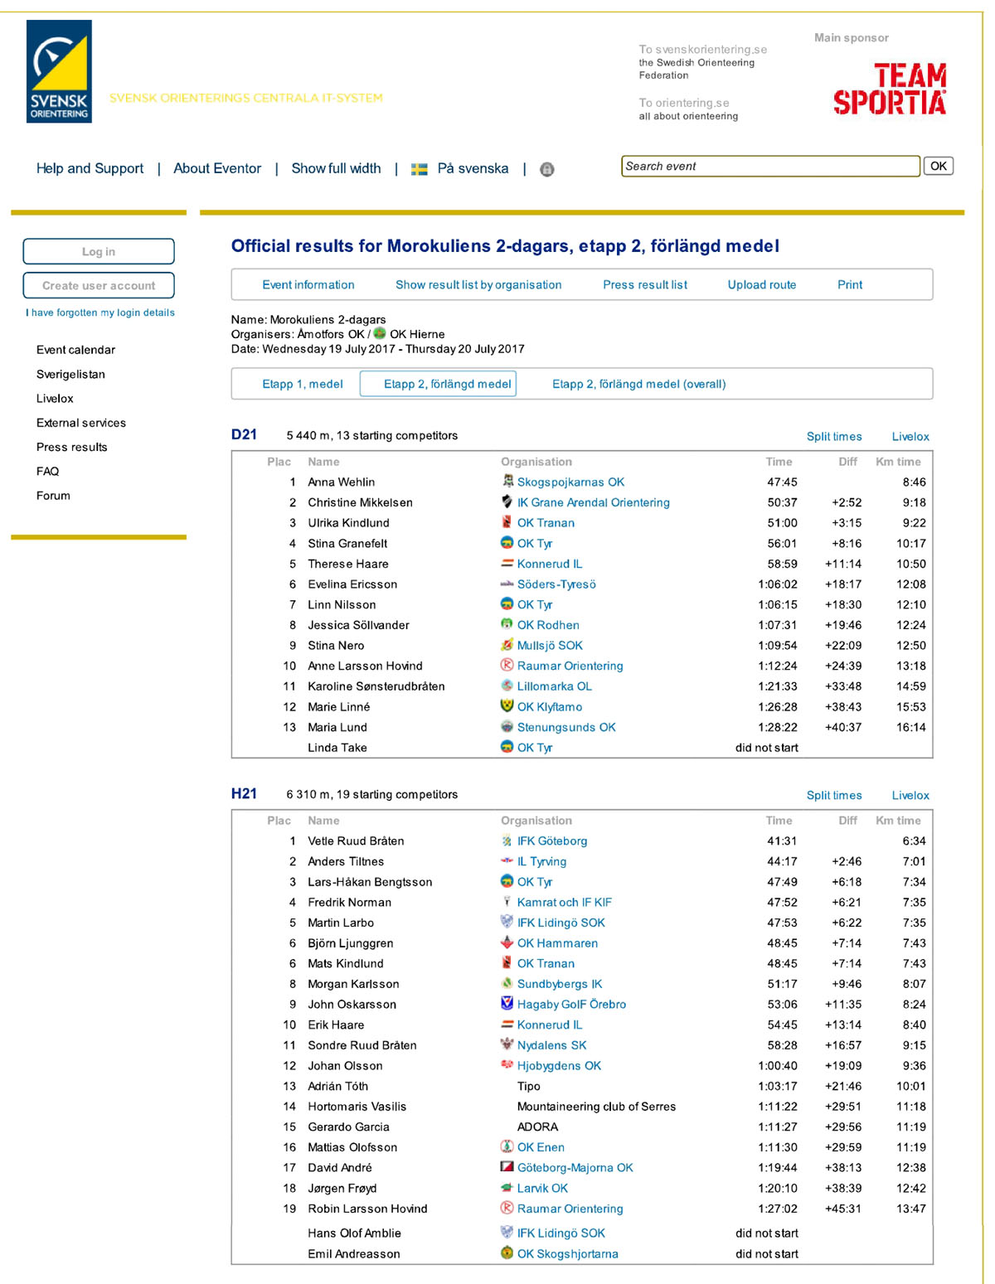
Task: Open Sverigelistan in the sidebar
Action: [70, 374]
